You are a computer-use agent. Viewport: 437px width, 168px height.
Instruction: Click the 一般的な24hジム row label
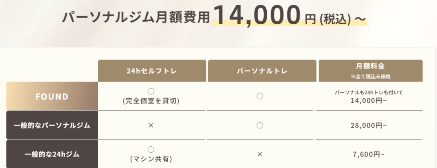click(x=52, y=154)
